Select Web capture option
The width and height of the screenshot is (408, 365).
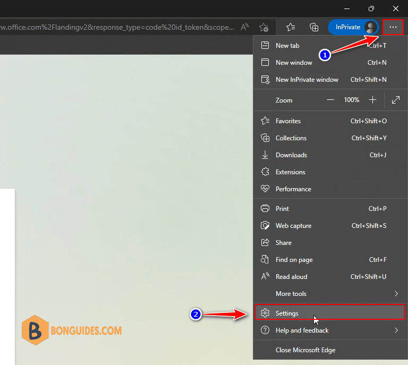pos(330,226)
